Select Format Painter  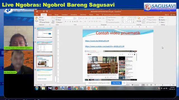(x=44, y=22)
